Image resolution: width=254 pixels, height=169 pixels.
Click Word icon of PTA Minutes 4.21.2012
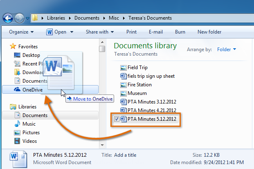pos(123,110)
